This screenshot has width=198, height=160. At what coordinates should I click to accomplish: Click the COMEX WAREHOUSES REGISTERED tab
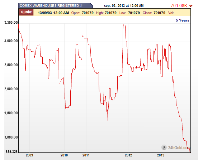[56, 6]
